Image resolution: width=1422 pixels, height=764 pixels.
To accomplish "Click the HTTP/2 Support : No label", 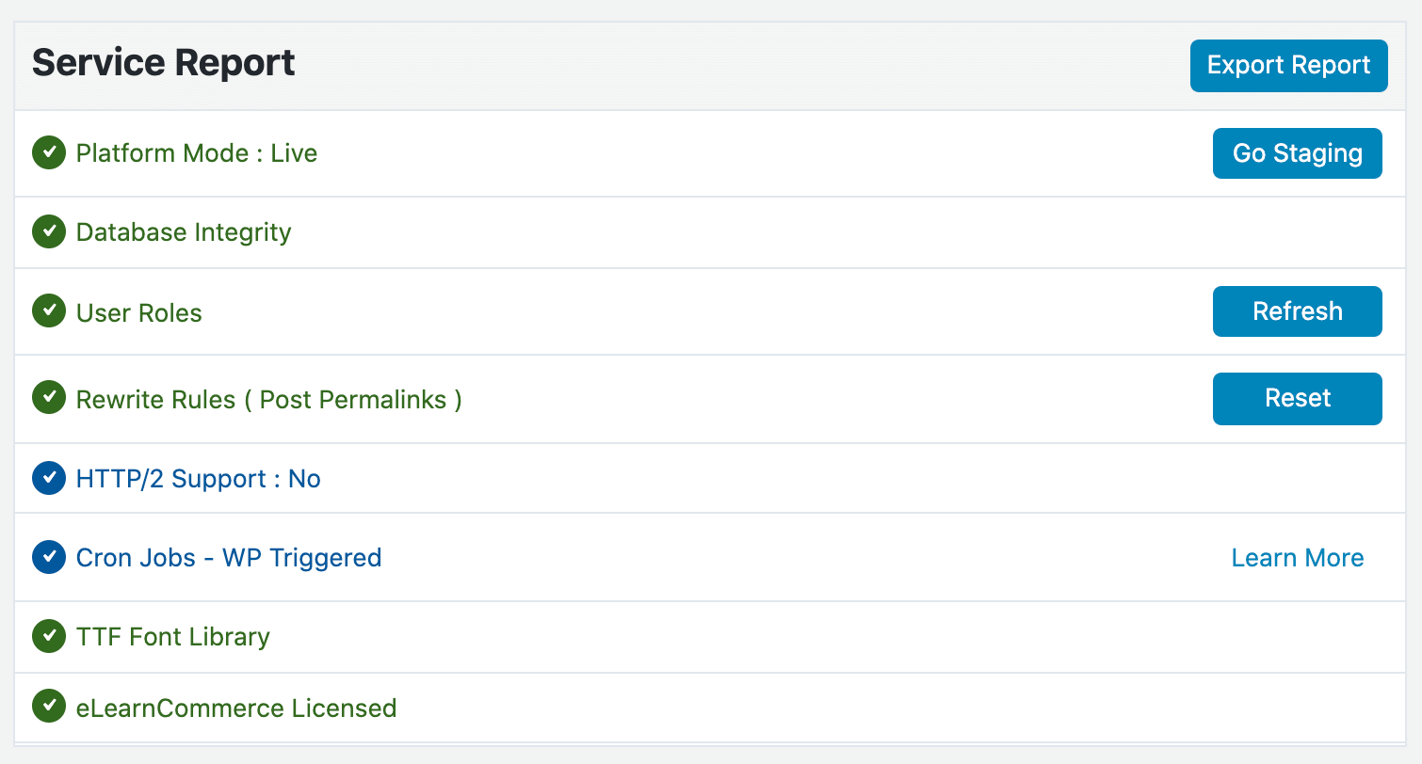I will 199,479.
